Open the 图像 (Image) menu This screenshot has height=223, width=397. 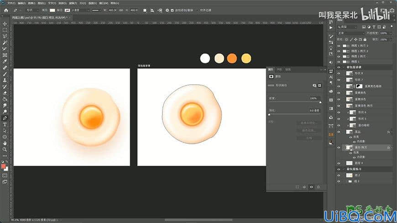click(31, 3)
